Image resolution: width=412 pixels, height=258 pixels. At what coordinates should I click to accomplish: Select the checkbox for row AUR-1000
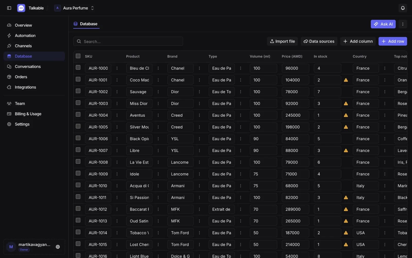[x=78, y=67]
